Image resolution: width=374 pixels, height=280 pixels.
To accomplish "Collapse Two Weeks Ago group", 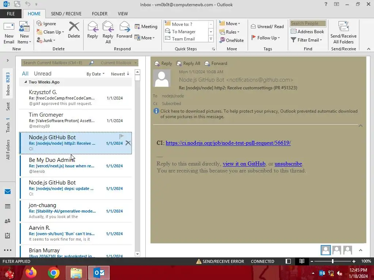I will click(x=26, y=82).
